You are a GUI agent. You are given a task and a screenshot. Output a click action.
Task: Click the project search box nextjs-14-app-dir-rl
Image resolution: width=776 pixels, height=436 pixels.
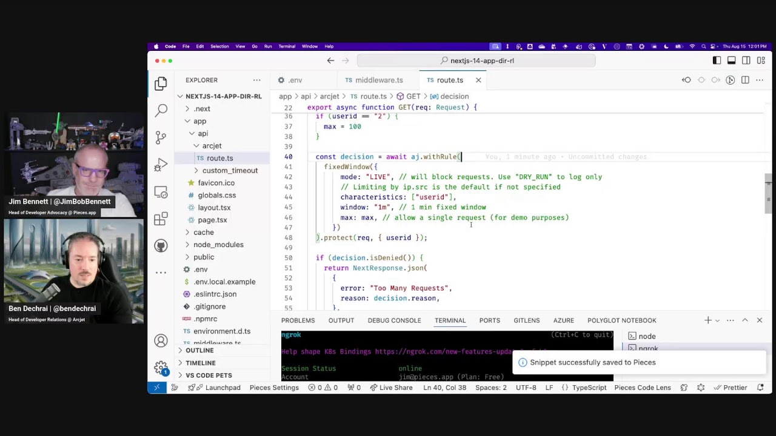point(476,61)
